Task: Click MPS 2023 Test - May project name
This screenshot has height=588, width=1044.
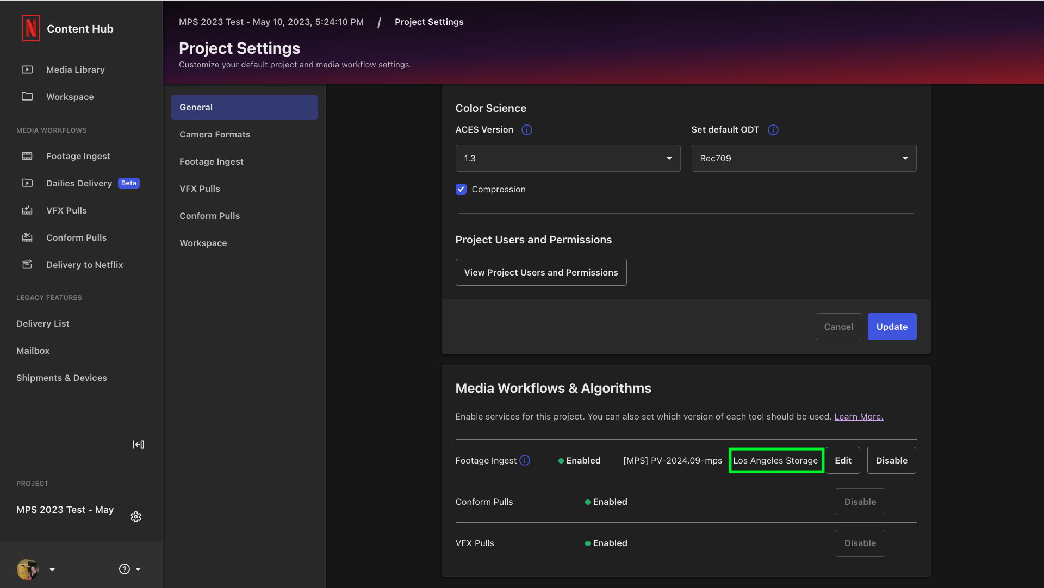Action: 65,510
